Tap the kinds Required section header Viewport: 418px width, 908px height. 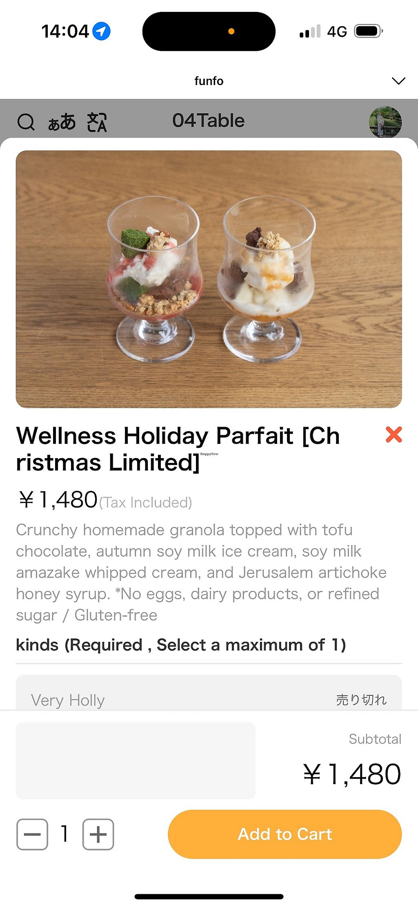(181, 645)
